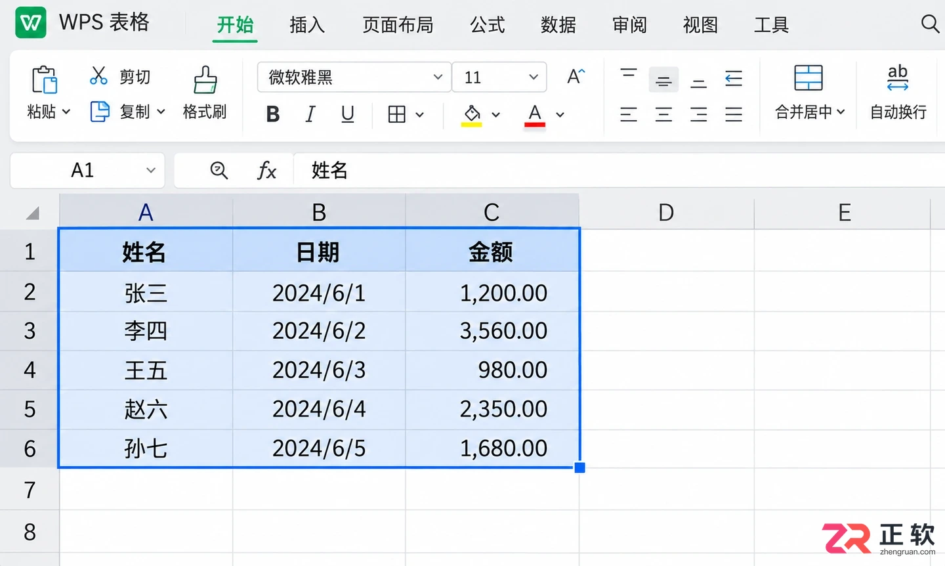Image resolution: width=945 pixels, height=566 pixels.
Task: Copy selection using the 复制 icon
Action: (99, 111)
